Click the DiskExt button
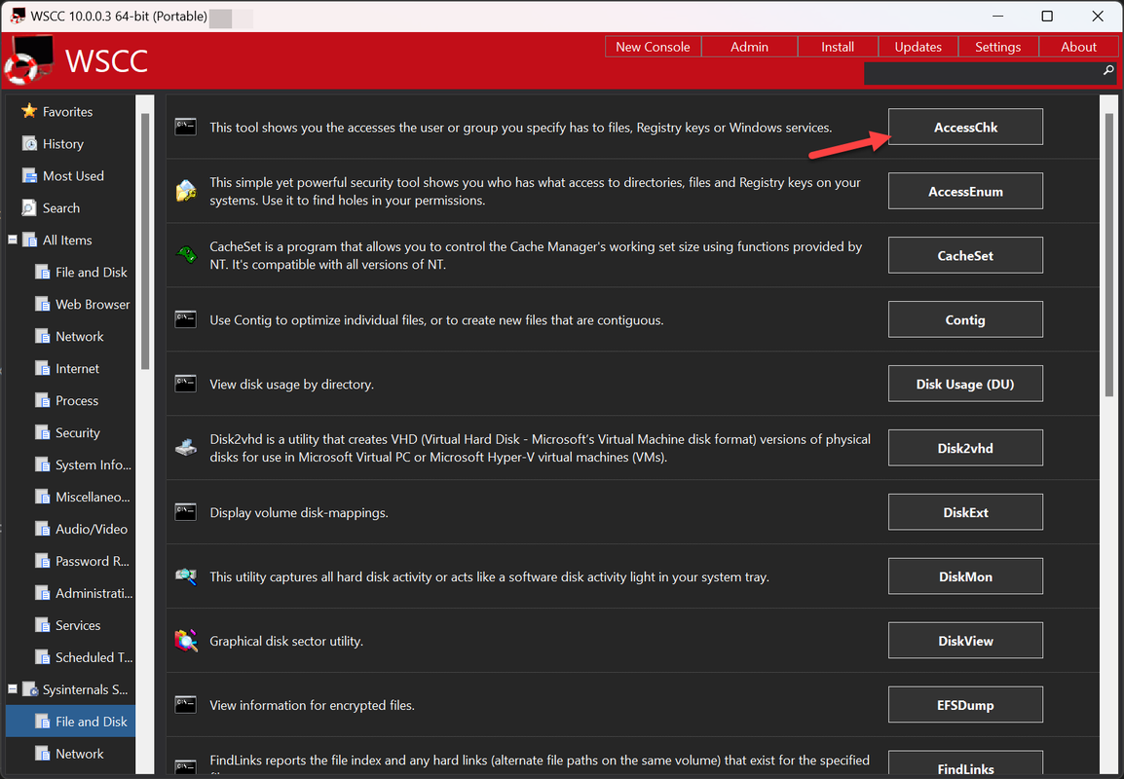 (x=965, y=512)
